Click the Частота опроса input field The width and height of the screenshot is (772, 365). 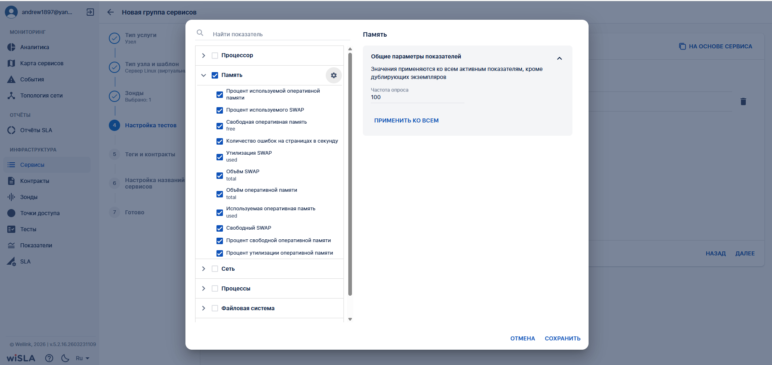[x=417, y=97]
